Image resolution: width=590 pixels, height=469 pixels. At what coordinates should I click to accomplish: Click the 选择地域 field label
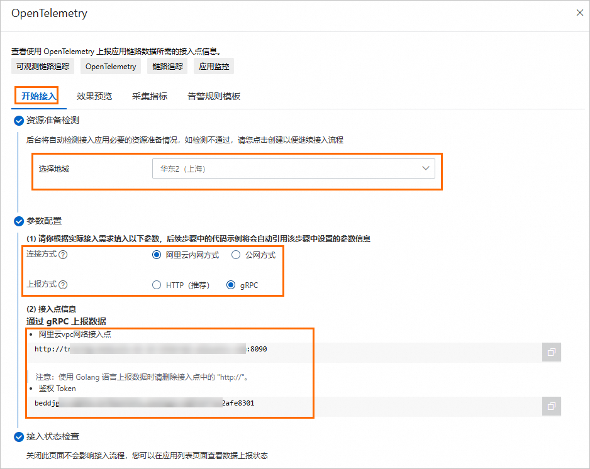click(54, 169)
